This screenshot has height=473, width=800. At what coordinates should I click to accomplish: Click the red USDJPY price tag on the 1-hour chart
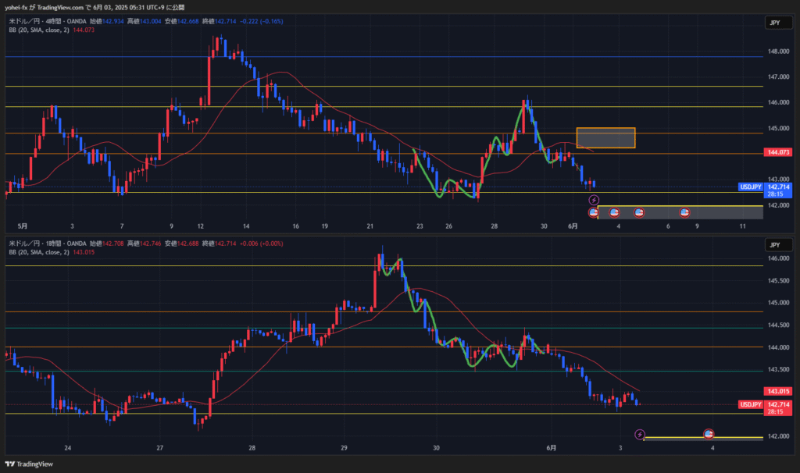coord(751,404)
